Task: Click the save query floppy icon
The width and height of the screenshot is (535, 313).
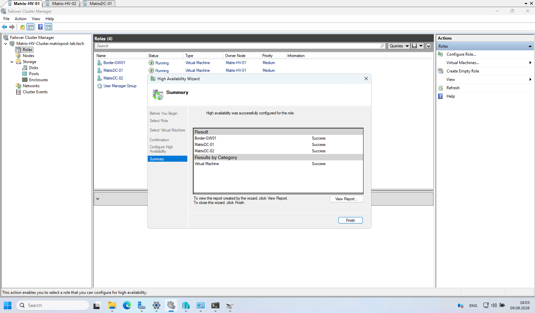Action: 414,46
